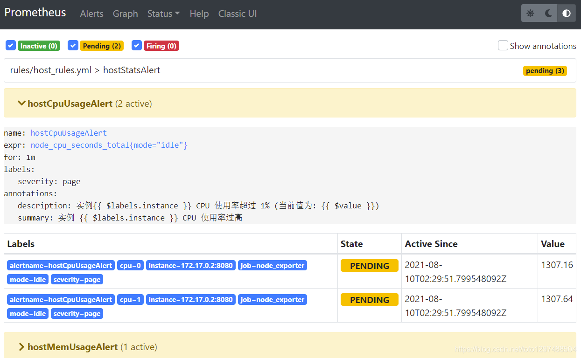Viewport: 581px width, 358px height.
Task: Click instance=172.17.0.2:8080 badge in cpu=1 row
Action: [x=191, y=300]
